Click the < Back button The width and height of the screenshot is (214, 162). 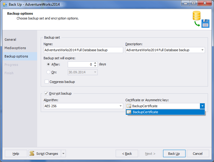127,154
